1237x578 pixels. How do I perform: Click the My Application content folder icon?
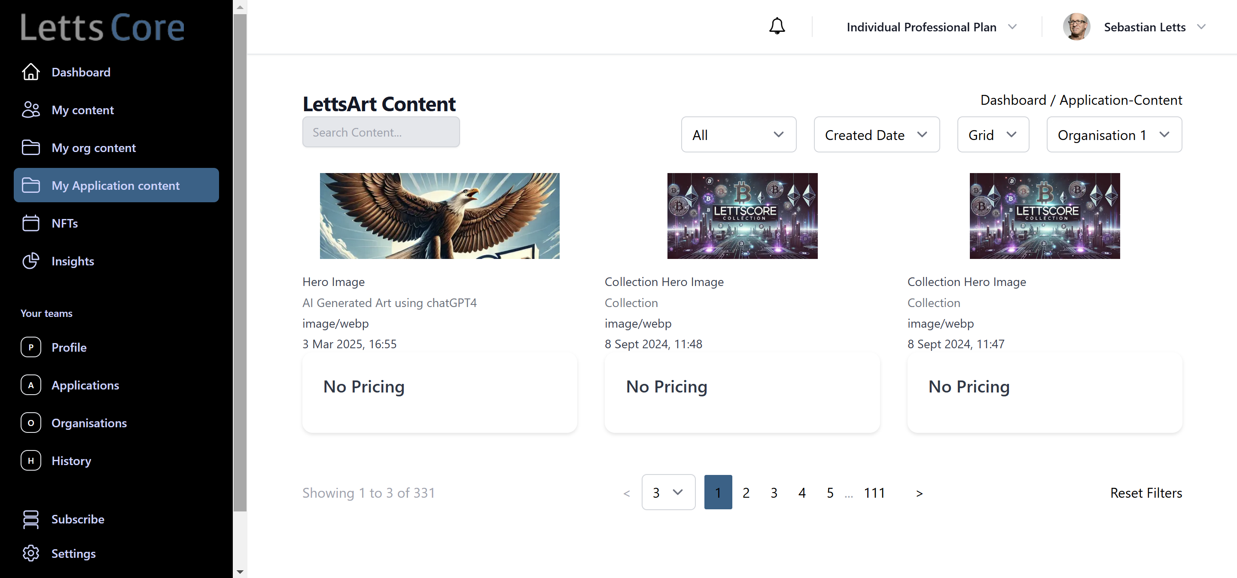coord(31,186)
